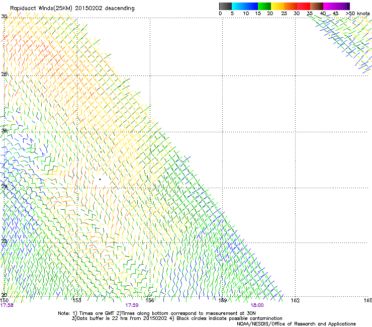
Task: Click the latitude label '24'
Action: tap(4, 186)
